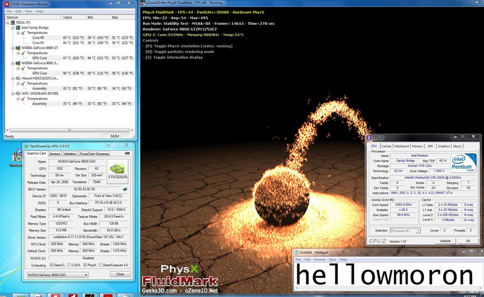
Task: Toggle the OpenCL checkbox in GPU-Z
Action: click(52, 265)
